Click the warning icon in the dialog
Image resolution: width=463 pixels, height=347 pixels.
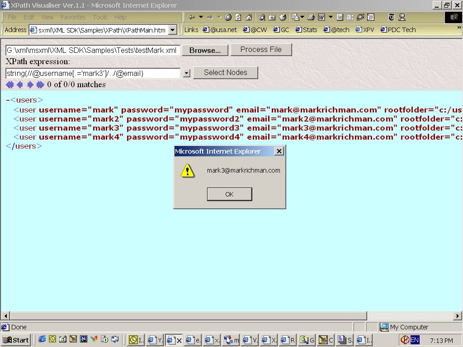188,170
